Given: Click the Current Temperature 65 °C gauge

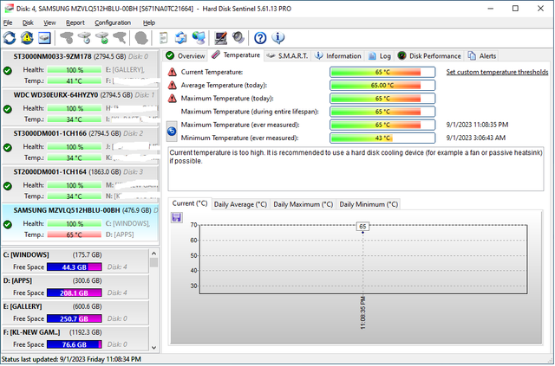Looking at the screenshot, I should click(382, 72).
